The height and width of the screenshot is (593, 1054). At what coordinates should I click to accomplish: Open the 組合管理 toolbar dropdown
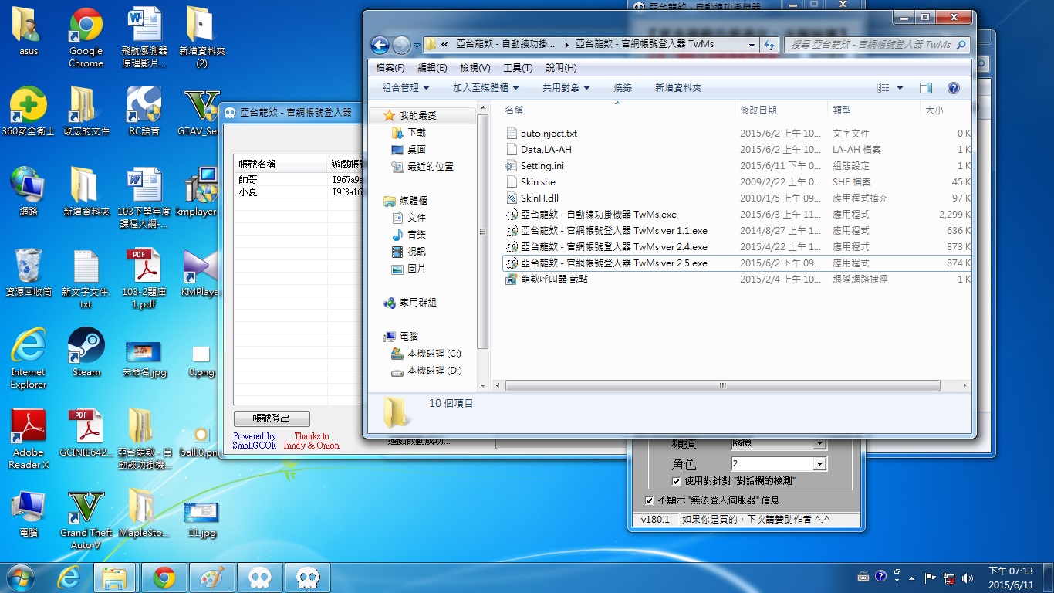coord(405,88)
